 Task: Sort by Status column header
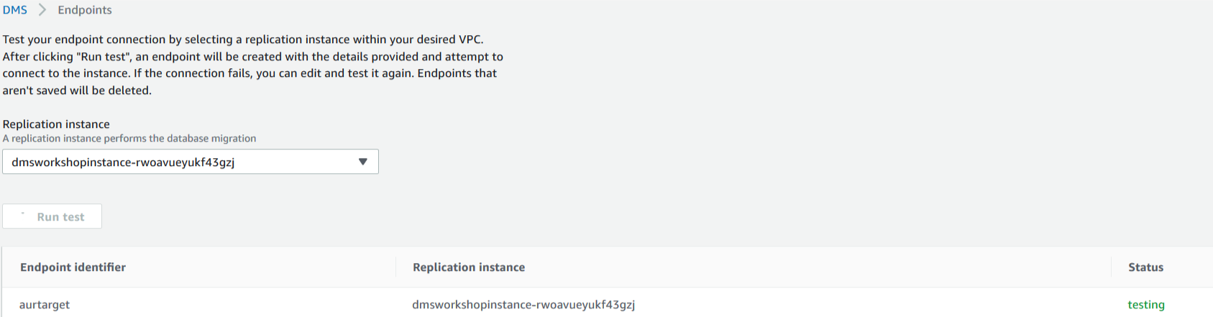pos(1145,267)
